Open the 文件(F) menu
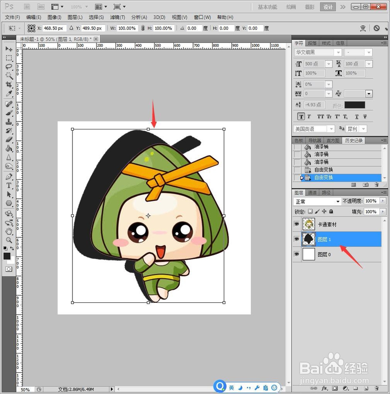 (12, 17)
